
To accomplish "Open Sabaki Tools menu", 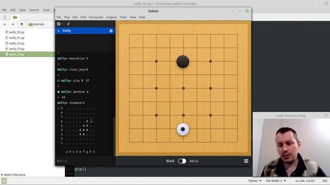I will tap(123, 17).
